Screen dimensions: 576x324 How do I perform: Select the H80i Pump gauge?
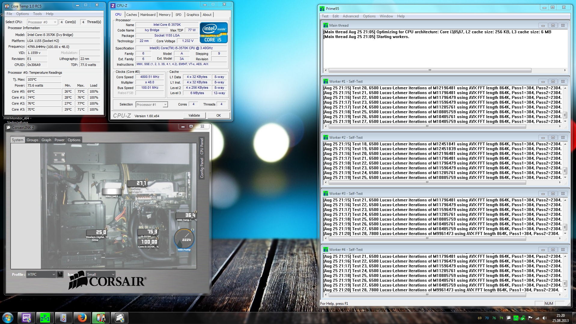[x=184, y=239]
